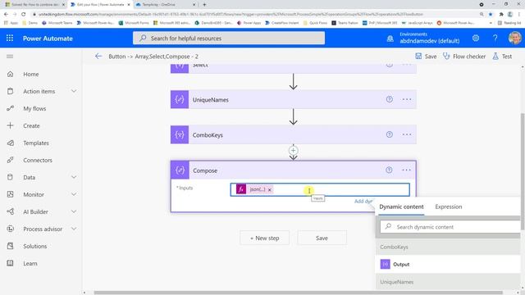Image resolution: width=525 pixels, height=295 pixels.
Task: Focus the Search dynamic content field
Action: pos(450,227)
